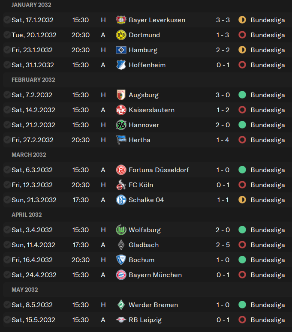Click the 2 - 5 score against Gladbach
This screenshot has width=292, height=332.
(223, 245)
